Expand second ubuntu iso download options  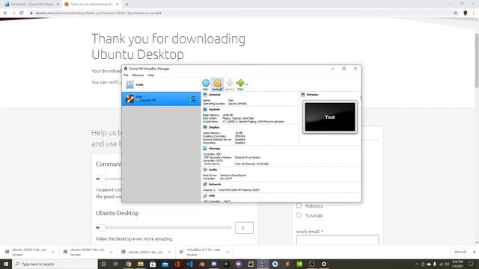(112, 252)
